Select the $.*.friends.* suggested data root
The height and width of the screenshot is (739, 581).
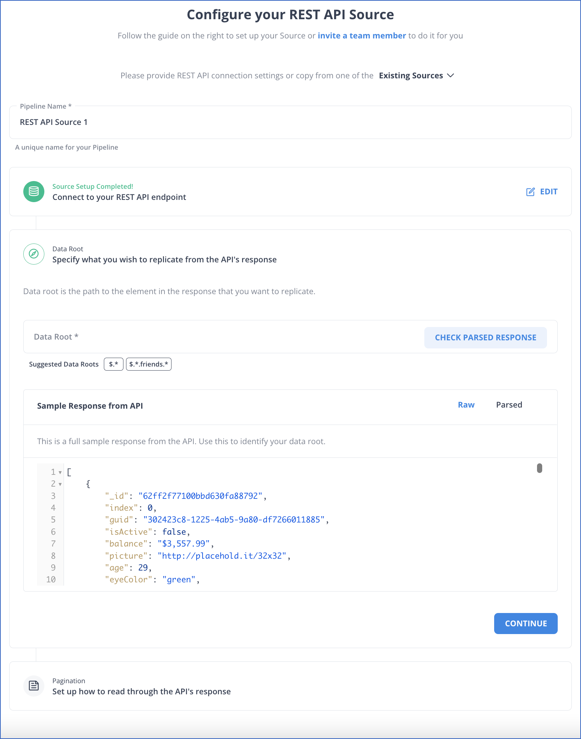[149, 364]
